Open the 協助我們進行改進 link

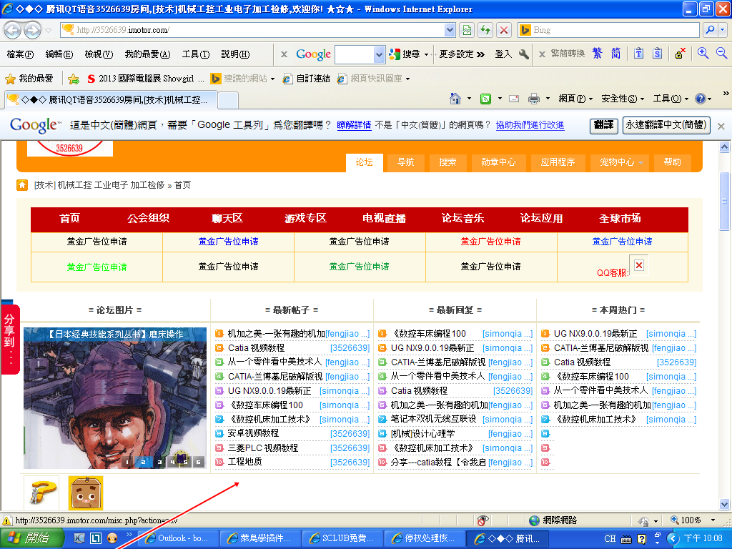(530, 125)
